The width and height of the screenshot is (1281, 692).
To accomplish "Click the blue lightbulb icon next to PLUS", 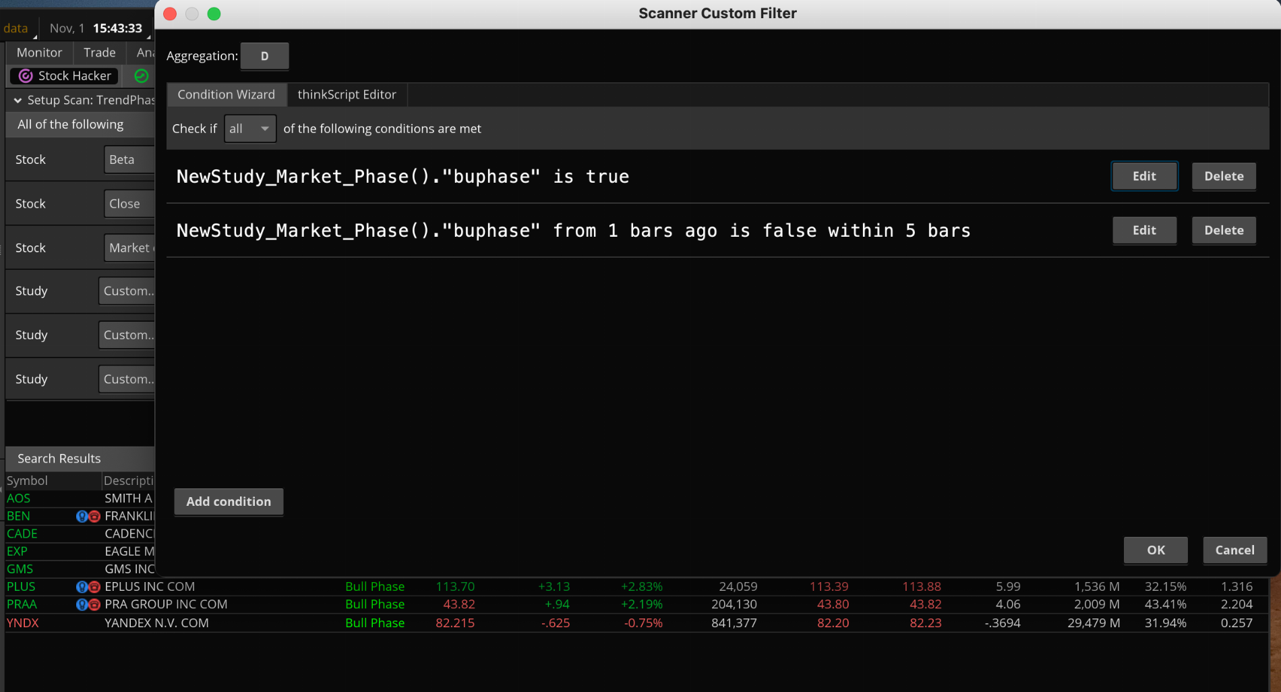I will click(82, 587).
